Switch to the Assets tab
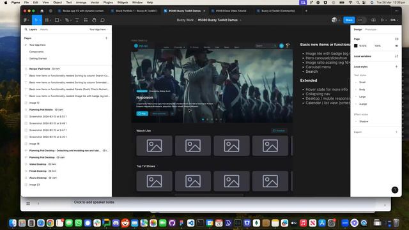 tap(44, 29)
